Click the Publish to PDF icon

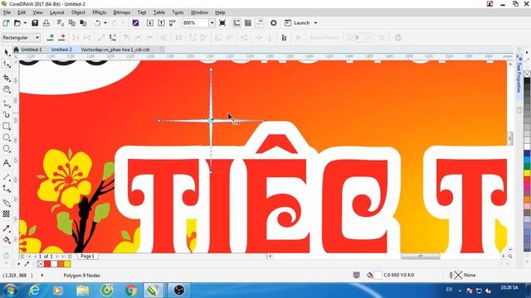coord(173,23)
